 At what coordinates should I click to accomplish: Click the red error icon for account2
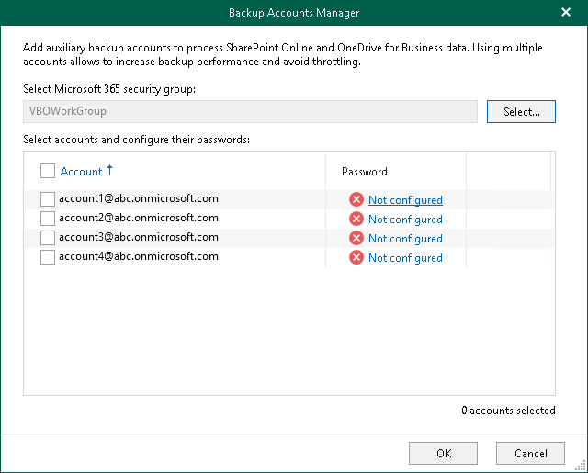pos(356,220)
